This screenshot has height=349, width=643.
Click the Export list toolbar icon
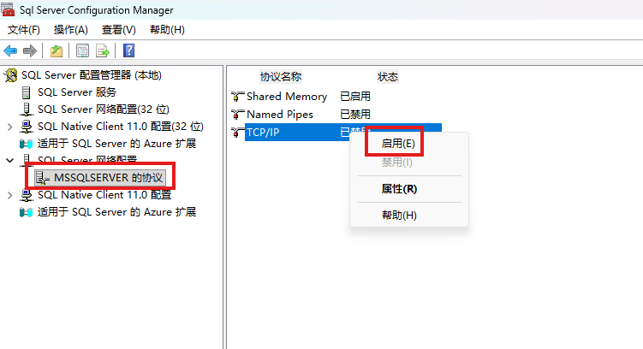(103, 50)
